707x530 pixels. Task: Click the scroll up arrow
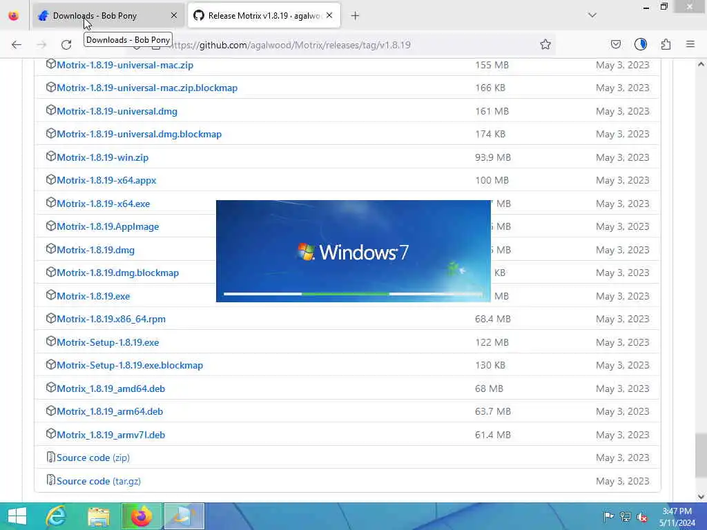point(701,64)
